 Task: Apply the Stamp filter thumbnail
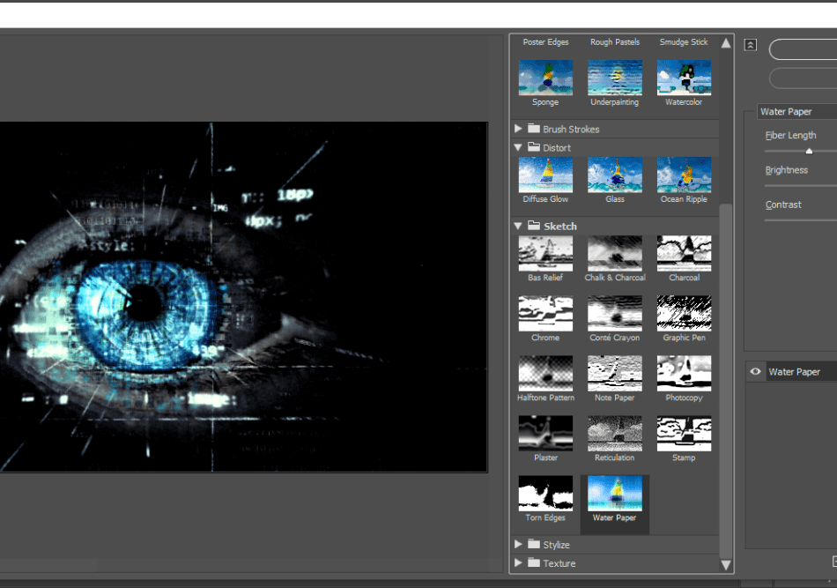pyautogui.click(x=684, y=433)
